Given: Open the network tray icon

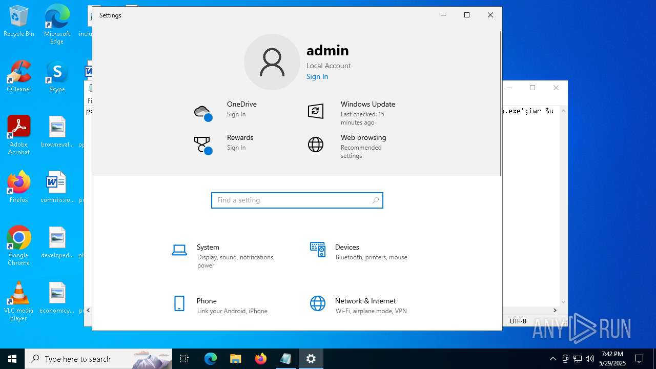Looking at the screenshot, I should coord(578,359).
